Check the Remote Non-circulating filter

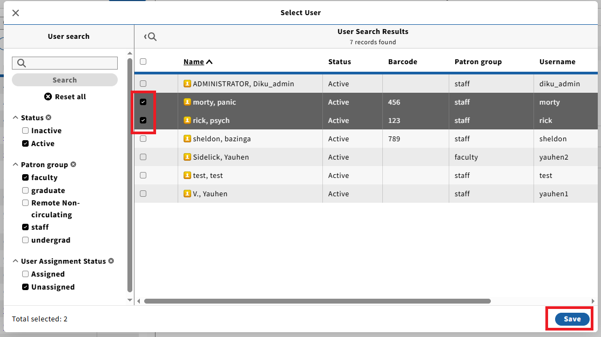click(25, 203)
